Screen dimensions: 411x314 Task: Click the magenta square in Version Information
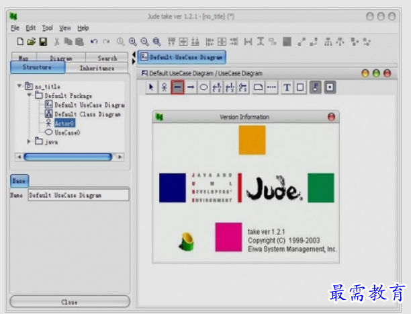tap(228, 237)
